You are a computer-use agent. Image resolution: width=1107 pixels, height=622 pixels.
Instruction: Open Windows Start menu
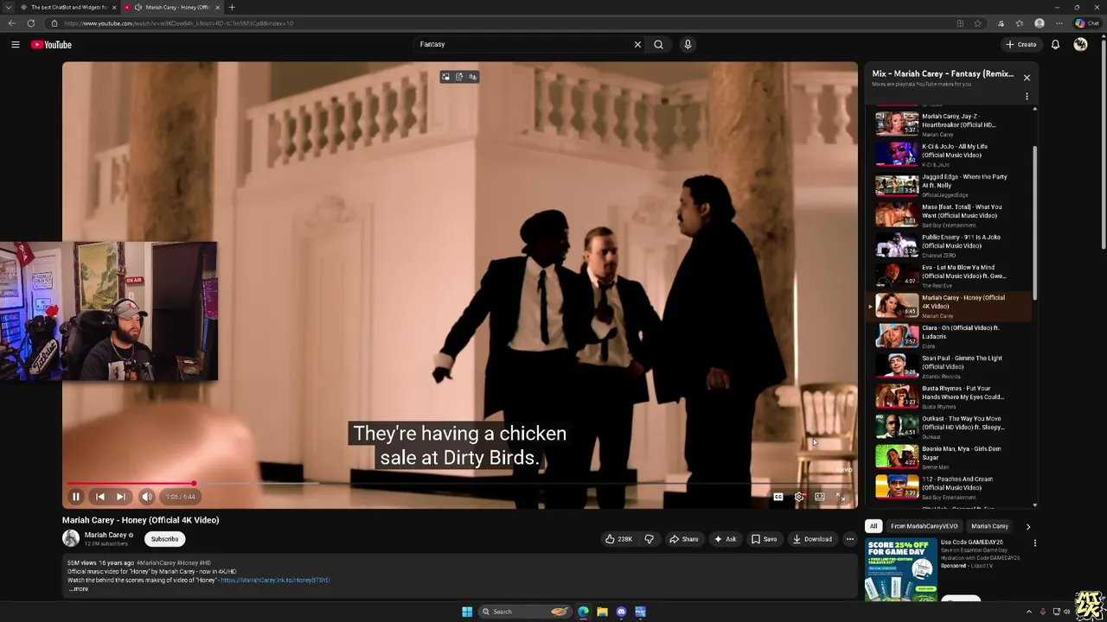tap(467, 612)
